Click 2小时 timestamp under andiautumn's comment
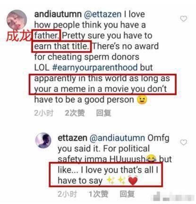 pos(44,113)
